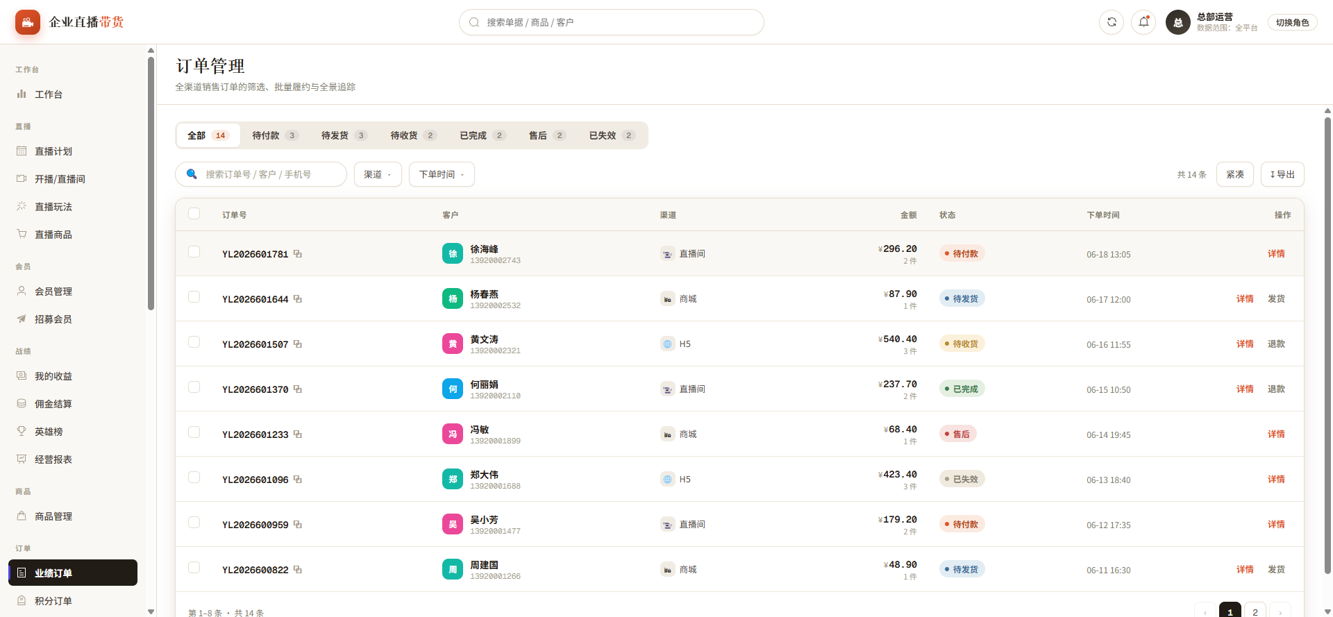Open the notification bell
This screenshot has width=1333, height=617.
[1143, 22]
